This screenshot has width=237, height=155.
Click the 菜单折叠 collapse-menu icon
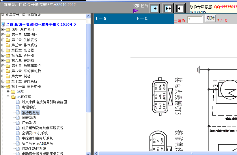24,15
